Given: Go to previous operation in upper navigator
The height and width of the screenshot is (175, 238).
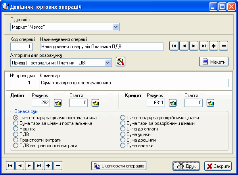Looking at the screenshot, I should pos(184,46).
